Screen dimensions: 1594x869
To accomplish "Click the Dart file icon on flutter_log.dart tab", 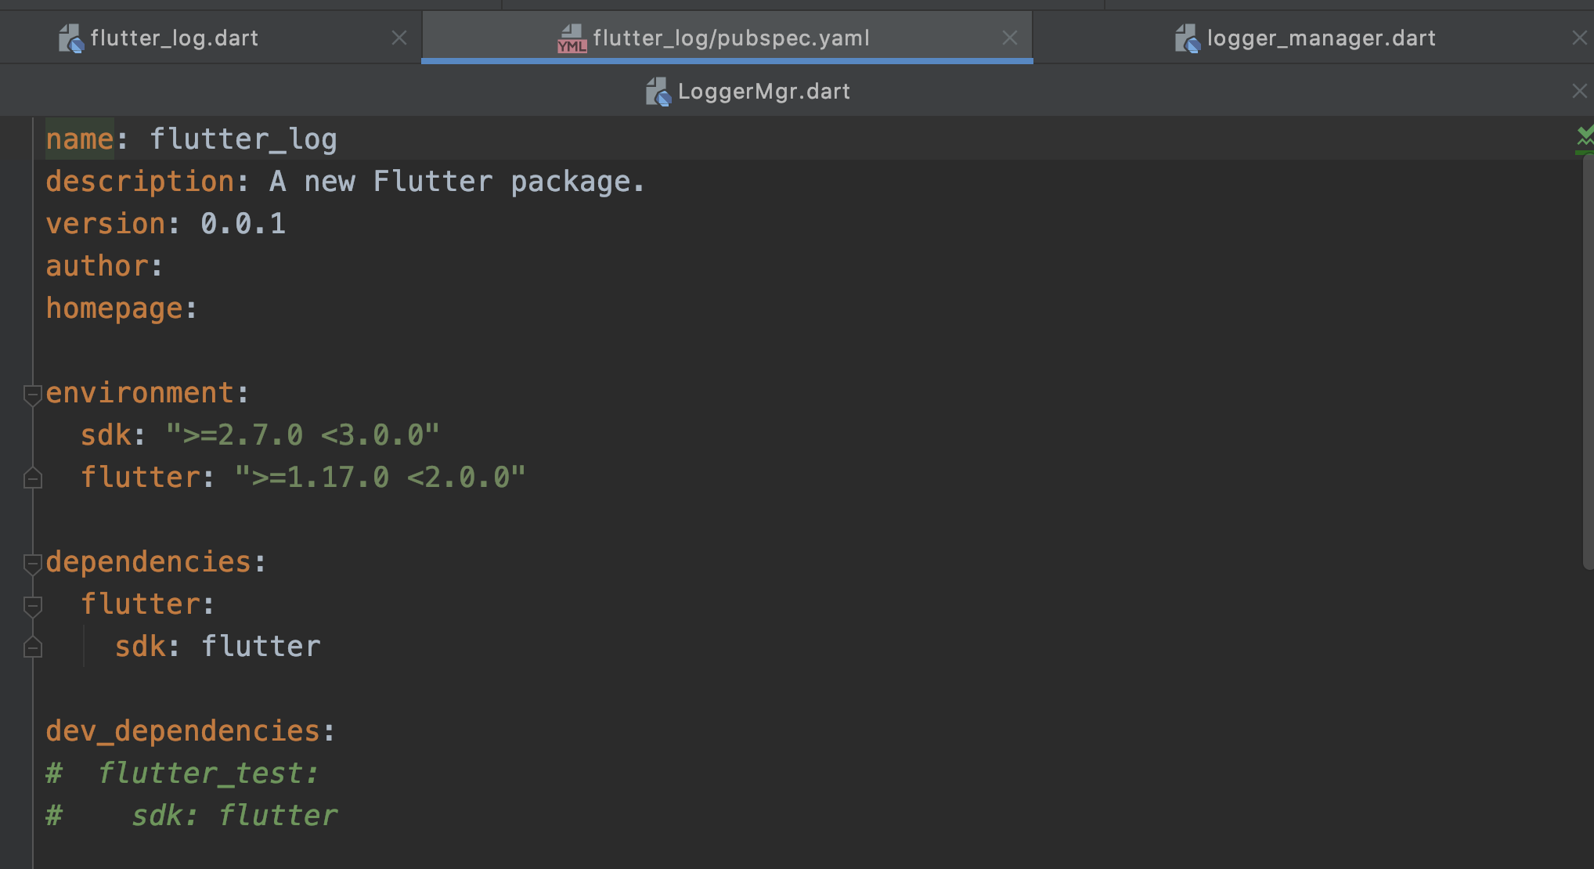I will pyautogui.click(x=70, y=38).
